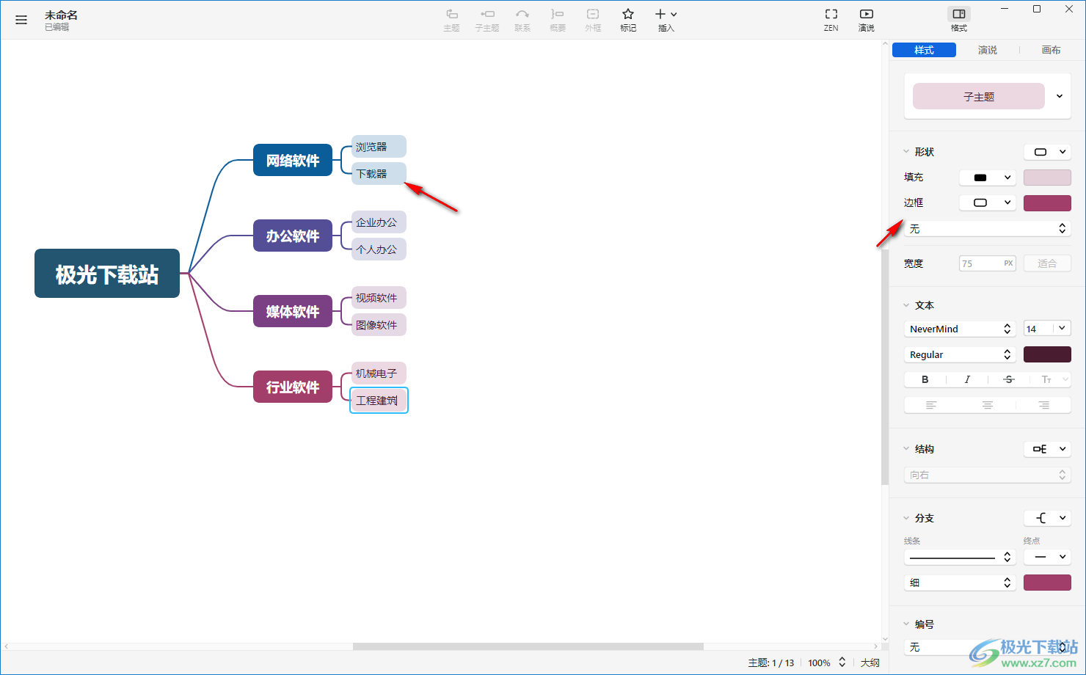This screenshot has width=1086, height=675.
Task: Open the border shape dropdown
Action: (x=988, y=202)
